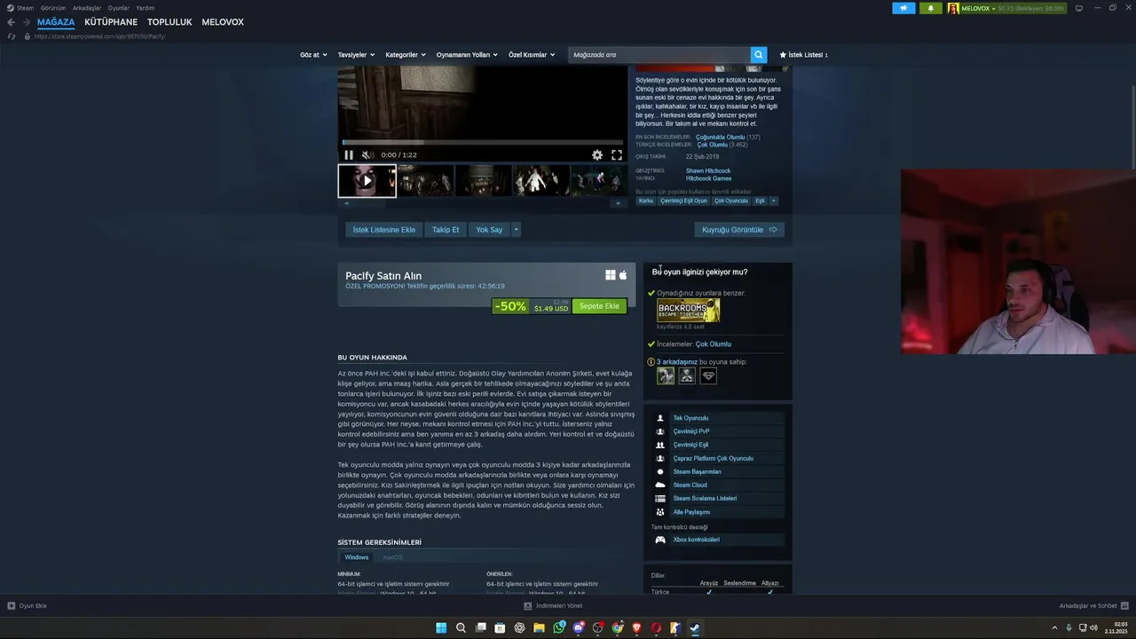Open Steam announcements megaphone icon
Image resolution: width=1136 pixels, height=639 pixels.
[x=903, y=8]
